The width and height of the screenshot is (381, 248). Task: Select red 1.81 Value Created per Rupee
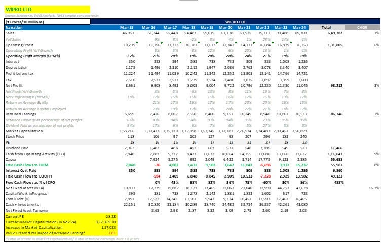click(x=112, y=233)
